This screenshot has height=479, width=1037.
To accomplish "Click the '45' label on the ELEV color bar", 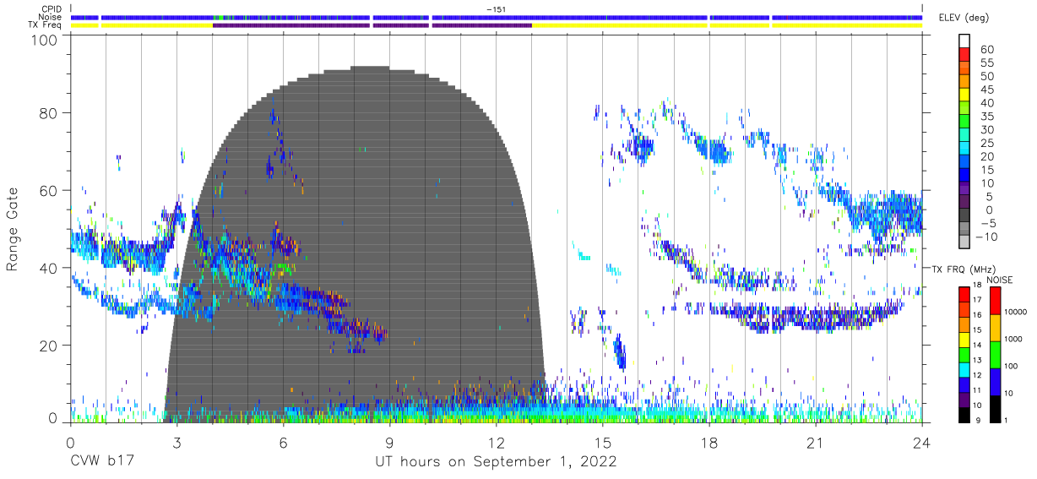I will point(988,90).
